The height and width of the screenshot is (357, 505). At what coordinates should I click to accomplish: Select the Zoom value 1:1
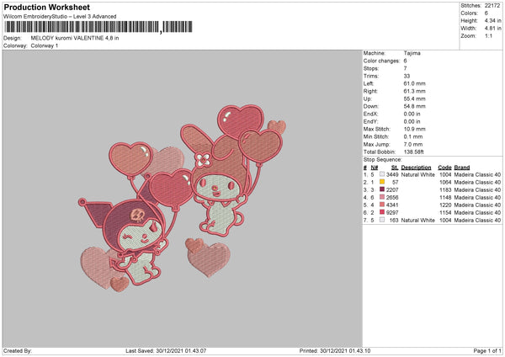(x=488, y=35)
